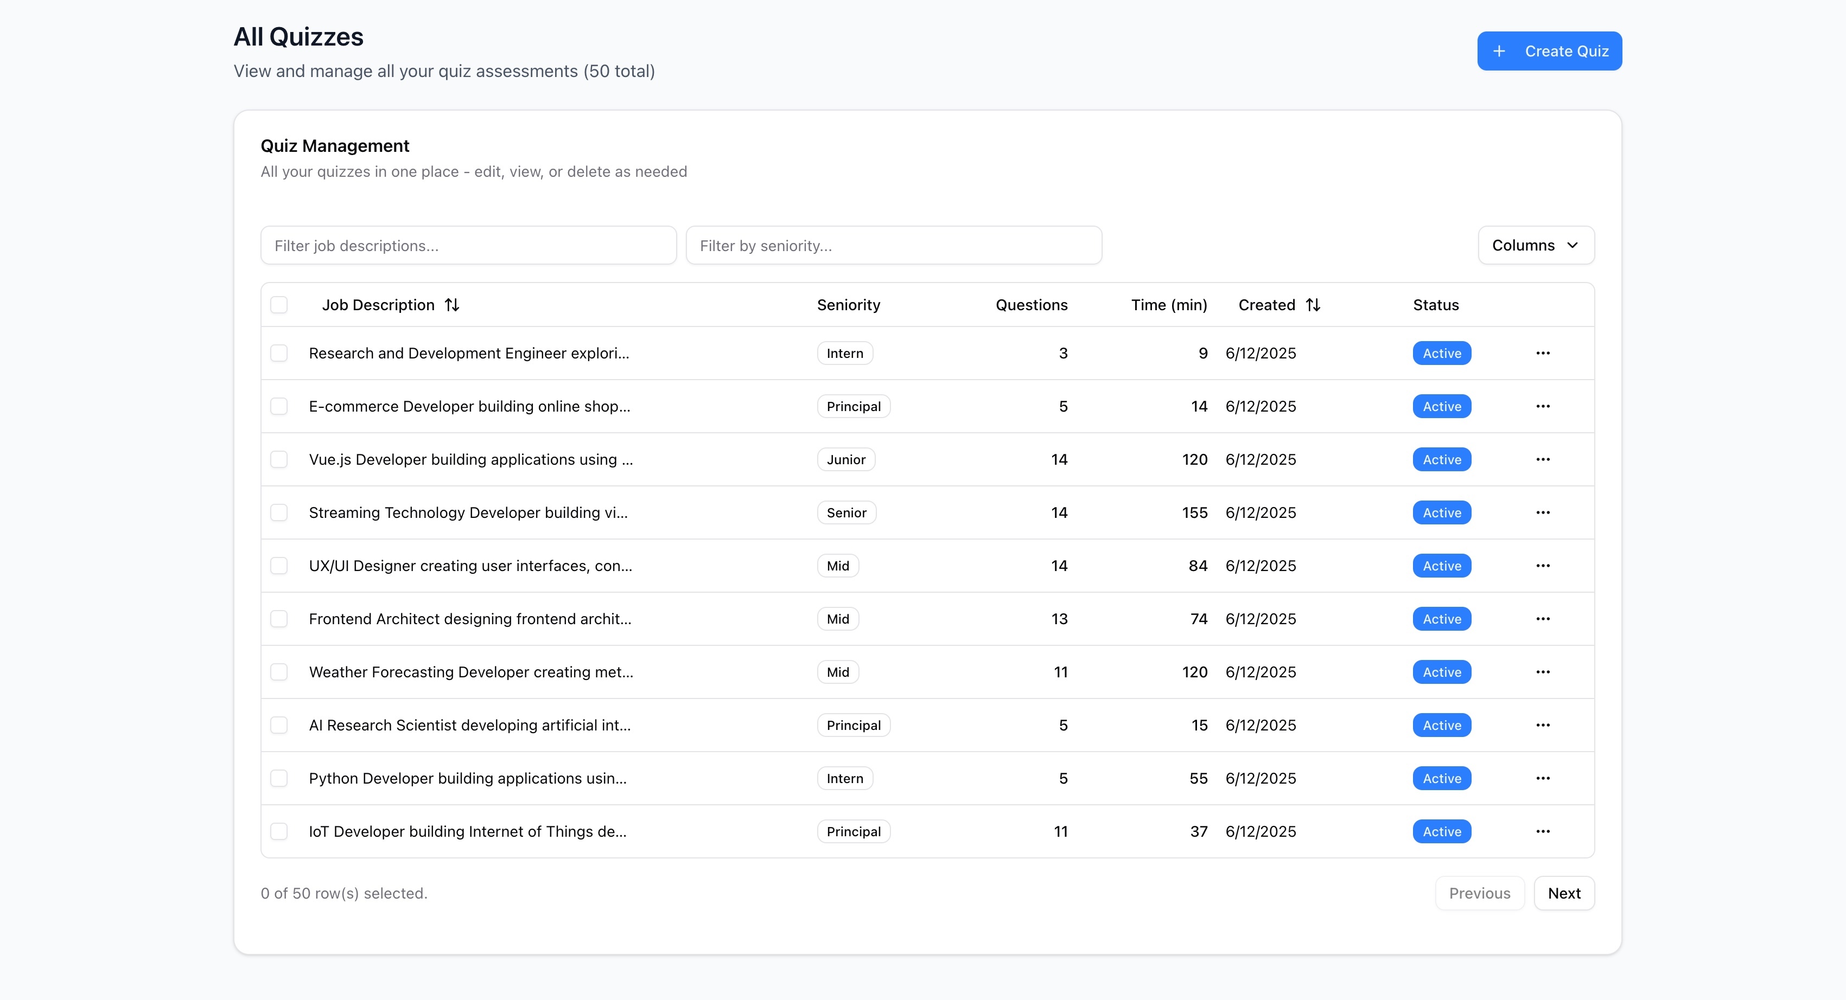Select the Python Developer row checkbox
The width and height of the screenshot is (1846, 1000).
279,778
